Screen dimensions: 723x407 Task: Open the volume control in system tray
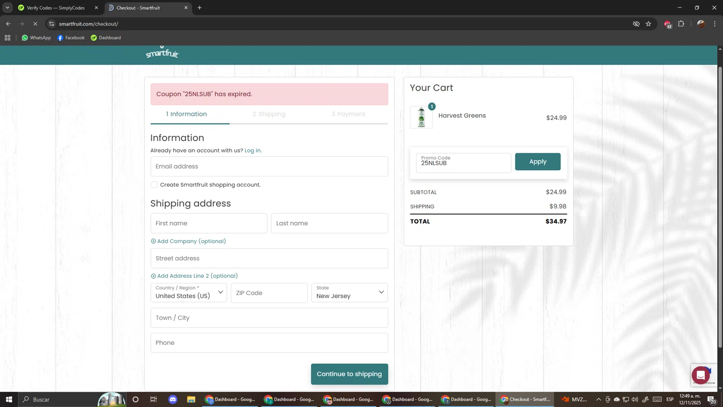click(635, 399)
